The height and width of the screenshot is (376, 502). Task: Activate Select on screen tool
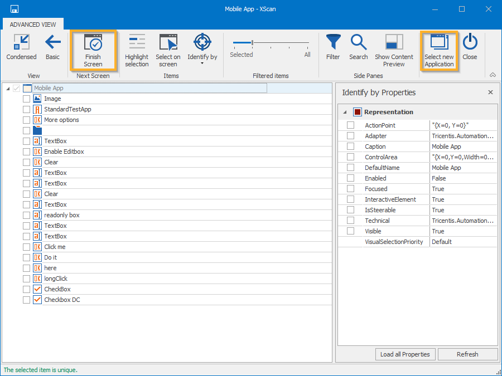point(168,50)
